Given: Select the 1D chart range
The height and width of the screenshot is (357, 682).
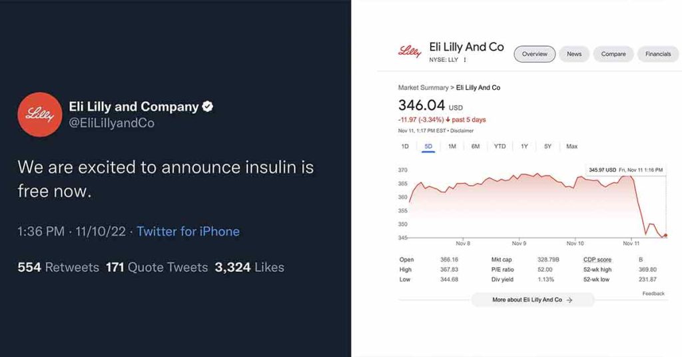Looking at the screenshot, I should [x=405, y=146].
